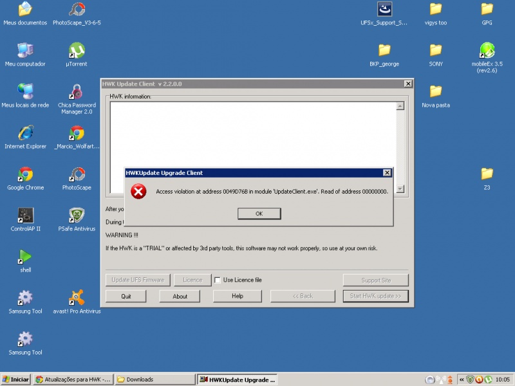Image resolution: width=515 pixels, height=386 pixels.
Task: Click the wireless network tray icon
Action: point(440,380)
